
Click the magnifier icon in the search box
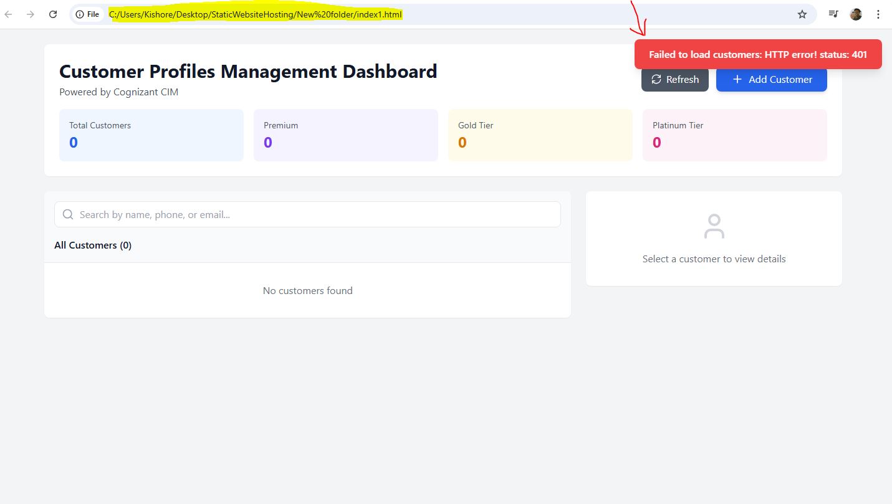coord(68,214)
